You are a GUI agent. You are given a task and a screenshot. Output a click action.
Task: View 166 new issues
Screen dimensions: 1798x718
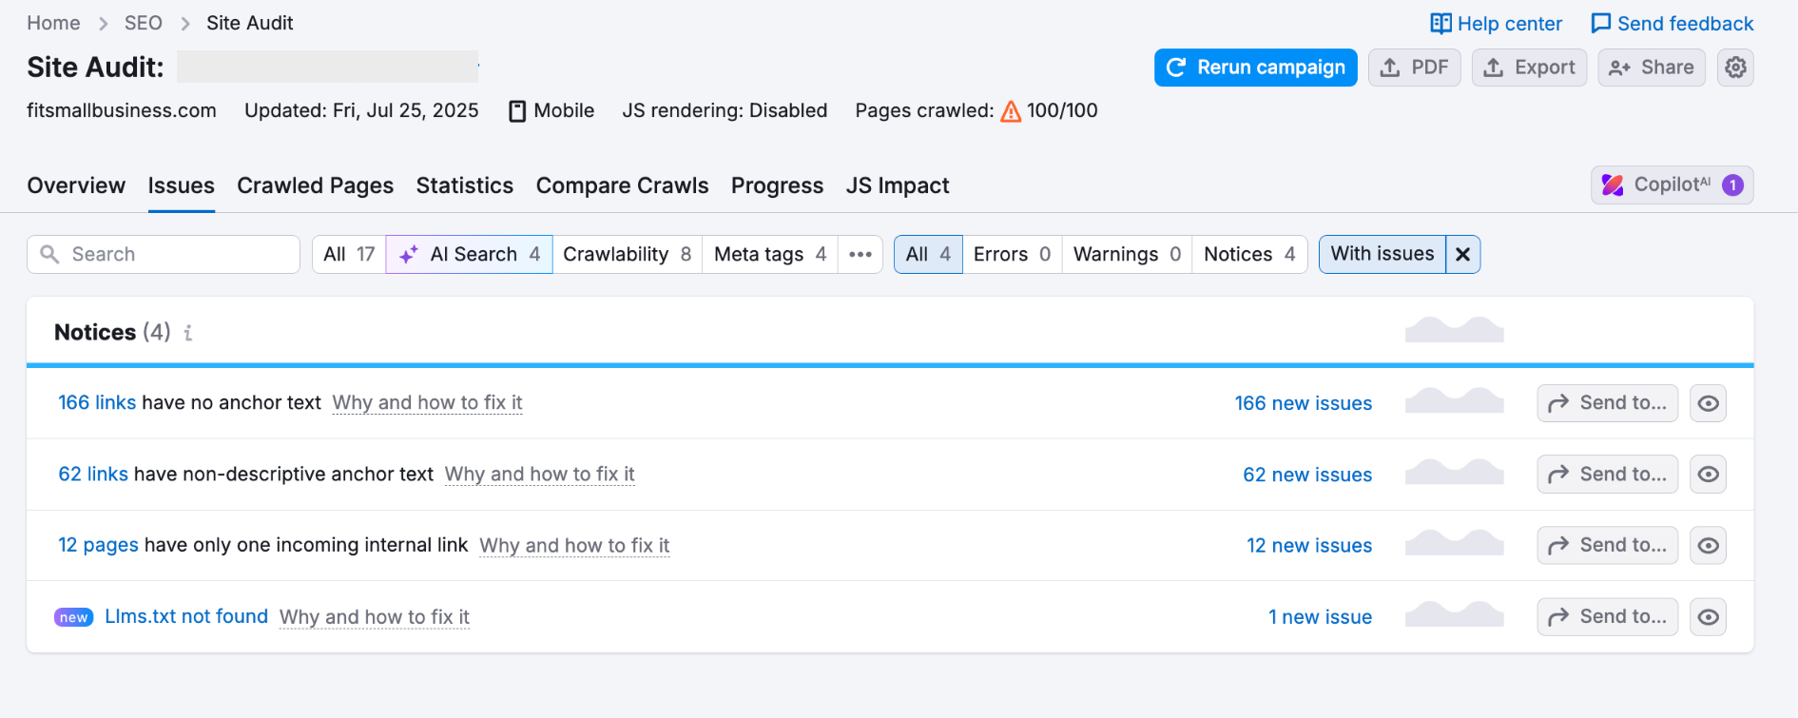(x=1303, y=403)
